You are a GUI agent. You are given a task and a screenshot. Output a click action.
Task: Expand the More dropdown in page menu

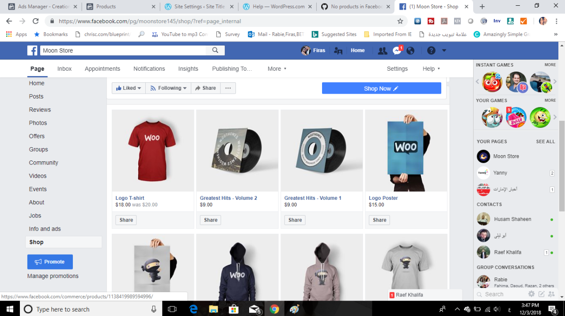(277, 69)
